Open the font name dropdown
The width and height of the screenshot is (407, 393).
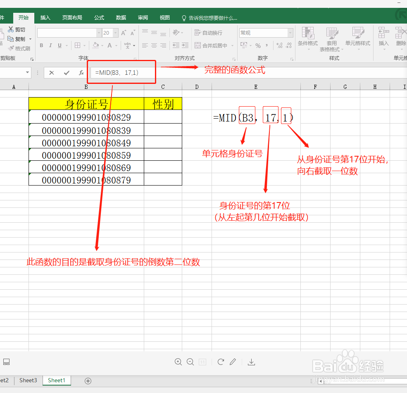(x=99, y=33)
